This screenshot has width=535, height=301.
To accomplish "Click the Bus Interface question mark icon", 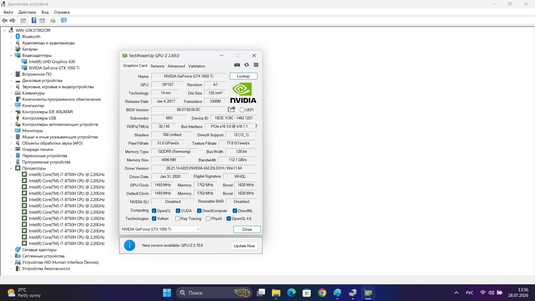I will (x=256, y=126).
